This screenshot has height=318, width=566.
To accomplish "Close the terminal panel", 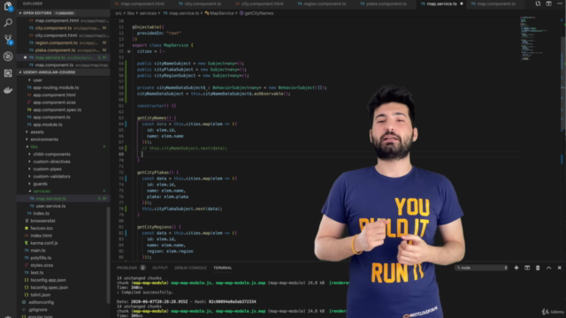I will click(560, 268).
